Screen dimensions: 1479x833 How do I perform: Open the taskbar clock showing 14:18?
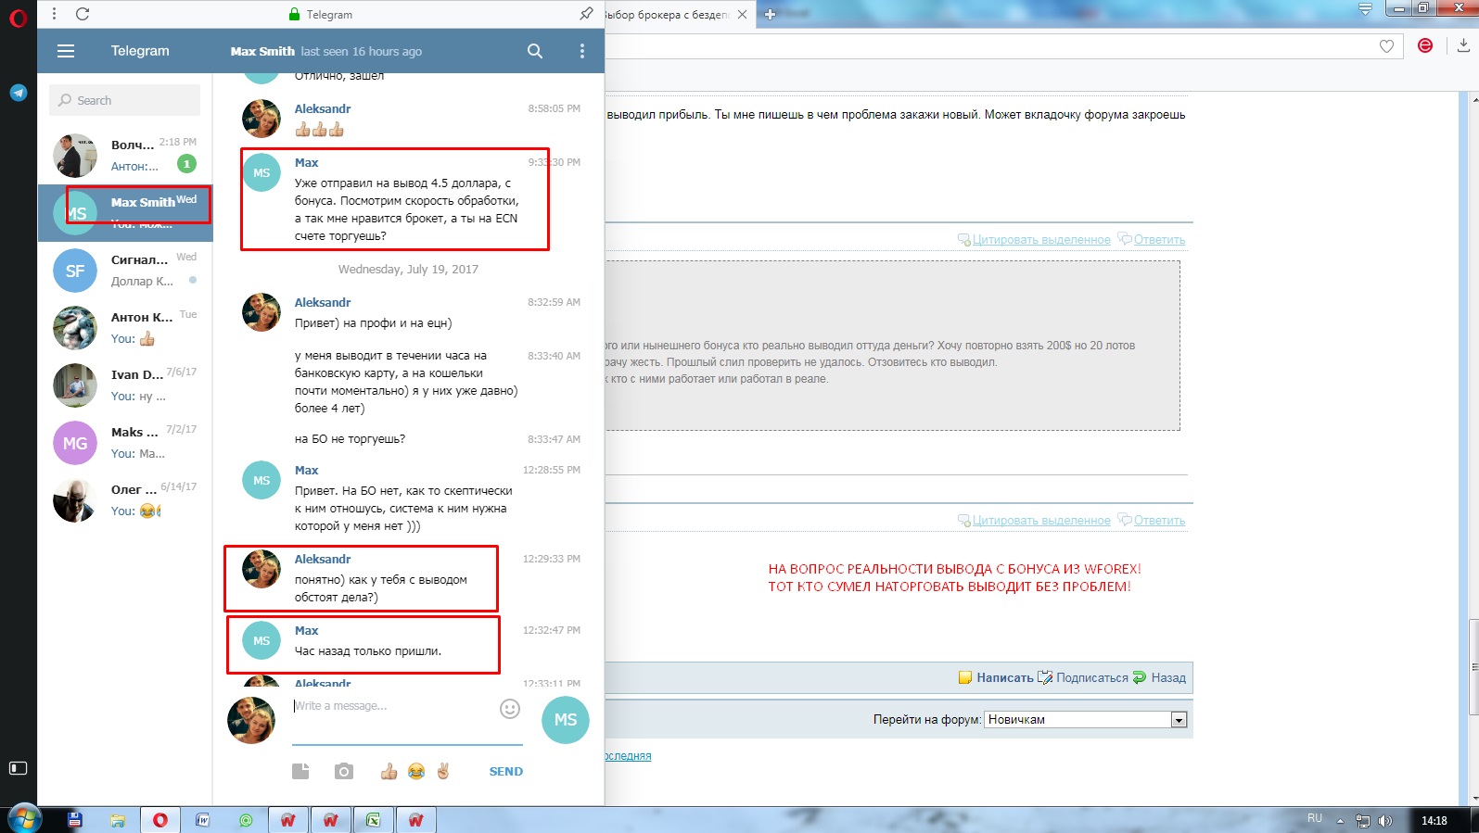coord(1434,820)
